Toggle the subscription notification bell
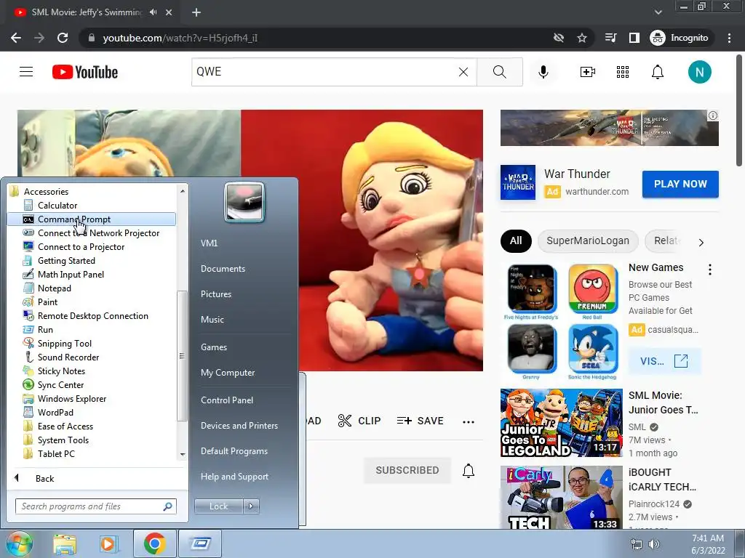 coord(469,470)
